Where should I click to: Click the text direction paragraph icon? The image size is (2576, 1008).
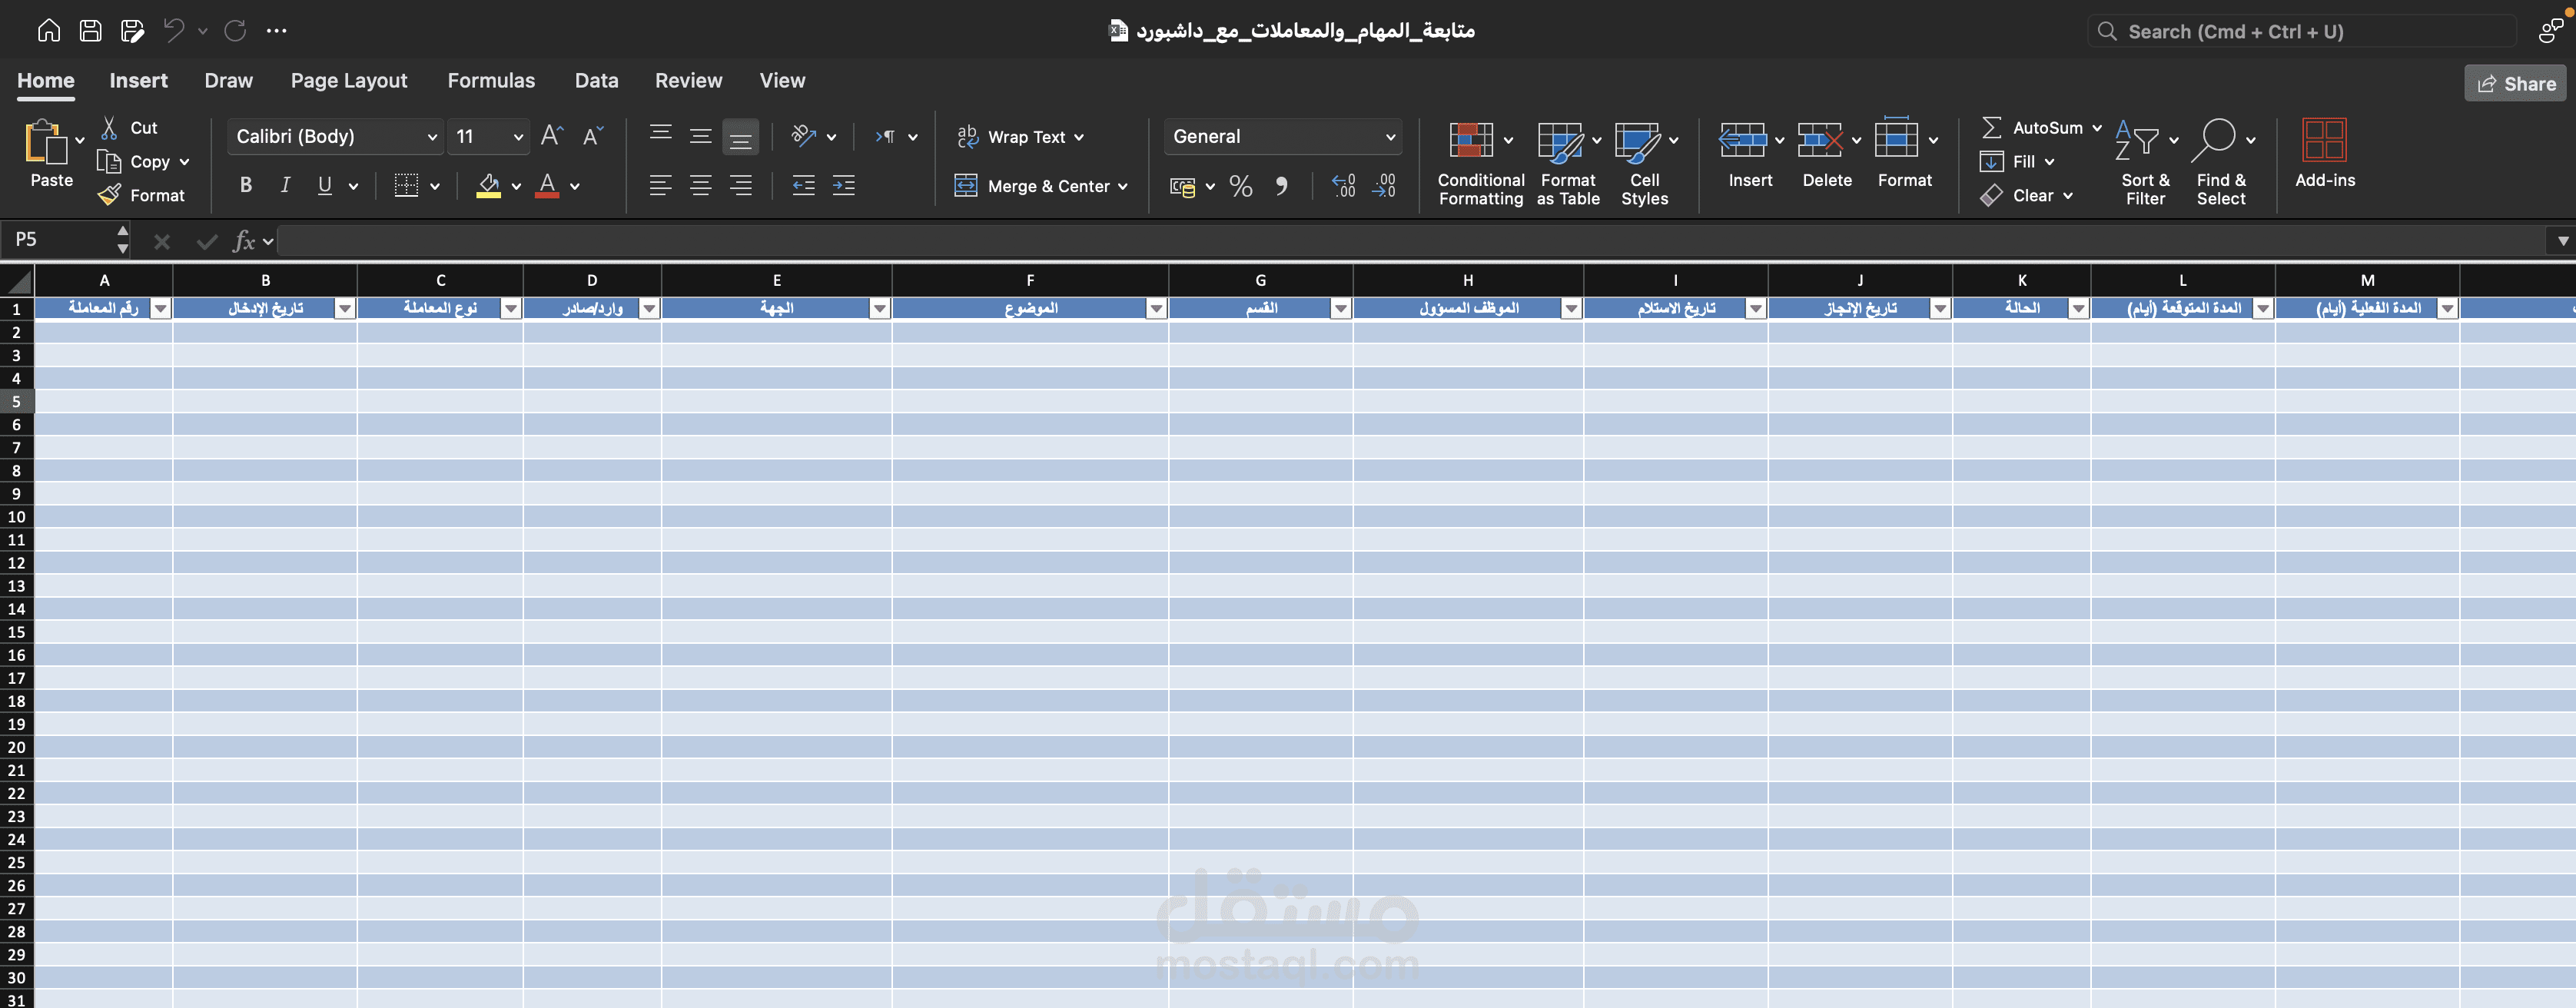pos(885,136)
